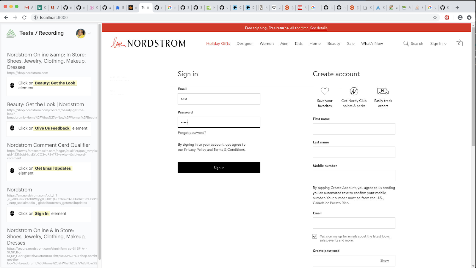Open the shopping bag icon
This screenshot has height=268, width=476.
[x=459, y=43]
